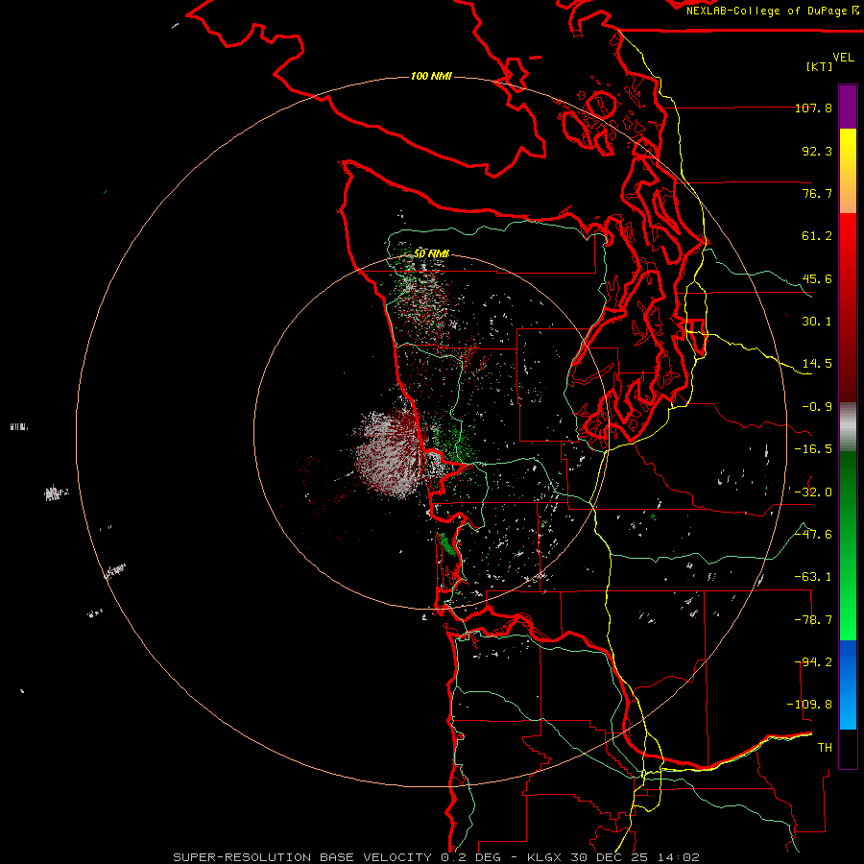Select the 100 NMI range ring label

[431, 76]
